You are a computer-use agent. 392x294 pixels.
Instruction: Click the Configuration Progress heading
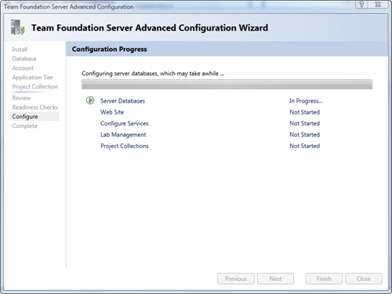(110, 49)
